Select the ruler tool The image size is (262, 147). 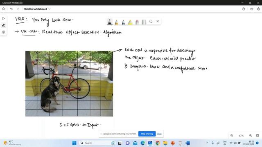tap(144, 22)
